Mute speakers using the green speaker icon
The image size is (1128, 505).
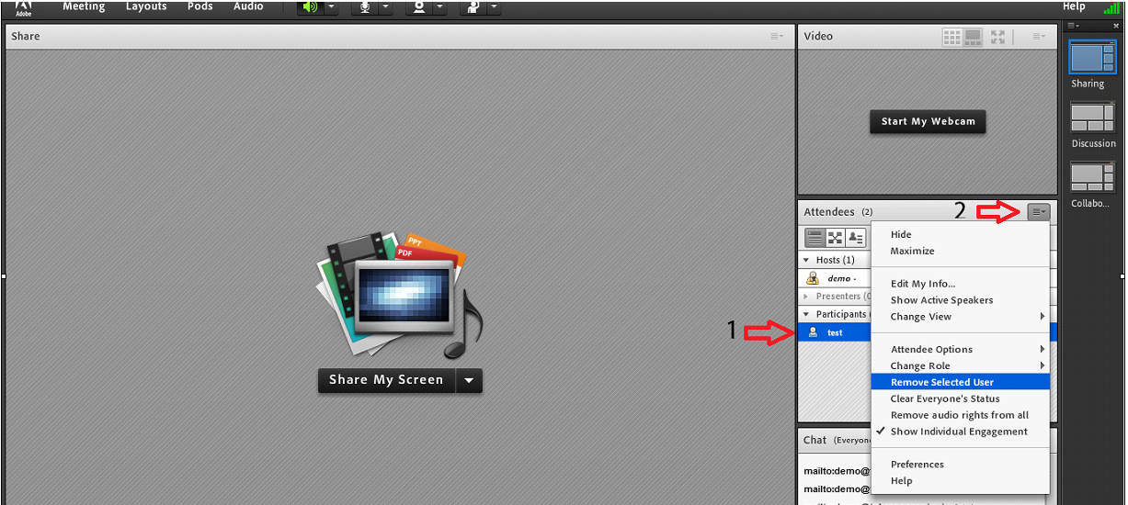click(x=311, y=7)
